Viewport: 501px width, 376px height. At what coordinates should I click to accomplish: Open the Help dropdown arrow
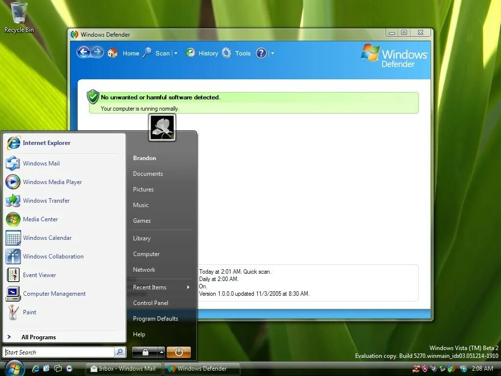[x=272, y=52]
